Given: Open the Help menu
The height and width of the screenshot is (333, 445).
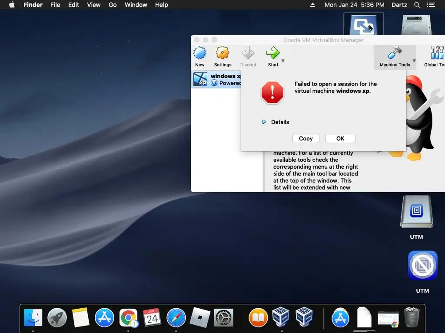Looking at the screenshot, I should pos(162,5).
